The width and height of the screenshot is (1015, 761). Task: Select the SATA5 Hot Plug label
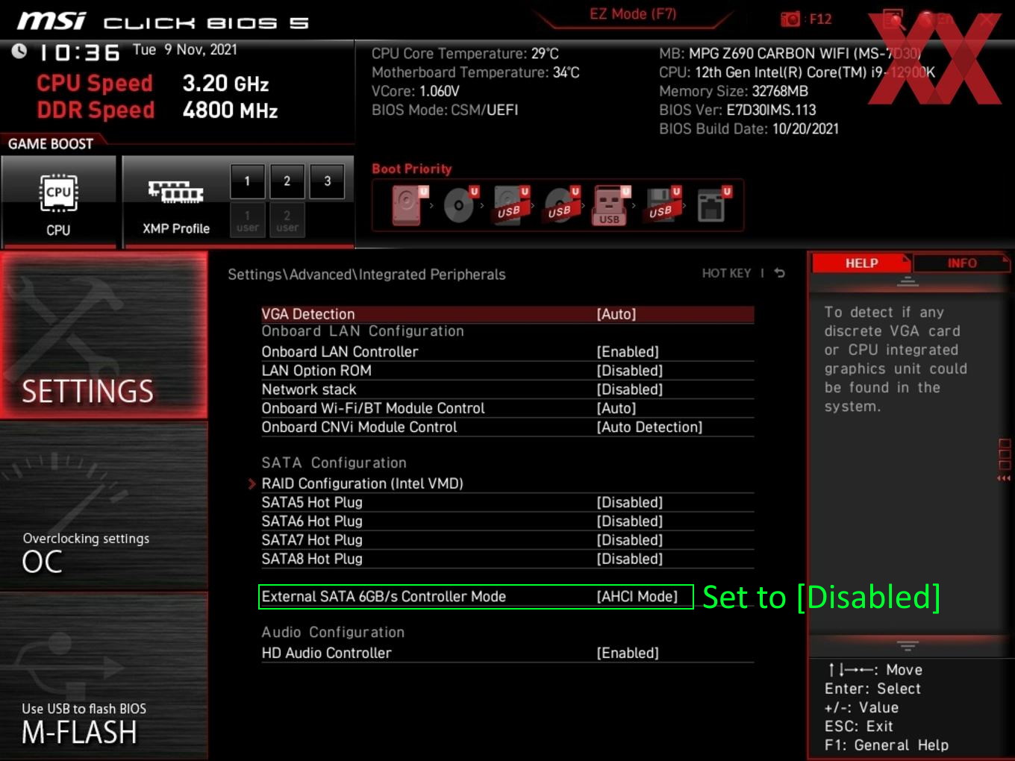312,502
